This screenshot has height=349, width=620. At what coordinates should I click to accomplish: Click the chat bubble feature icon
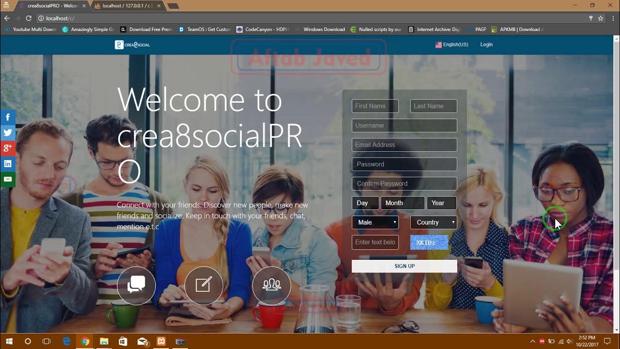click(136, 286)
